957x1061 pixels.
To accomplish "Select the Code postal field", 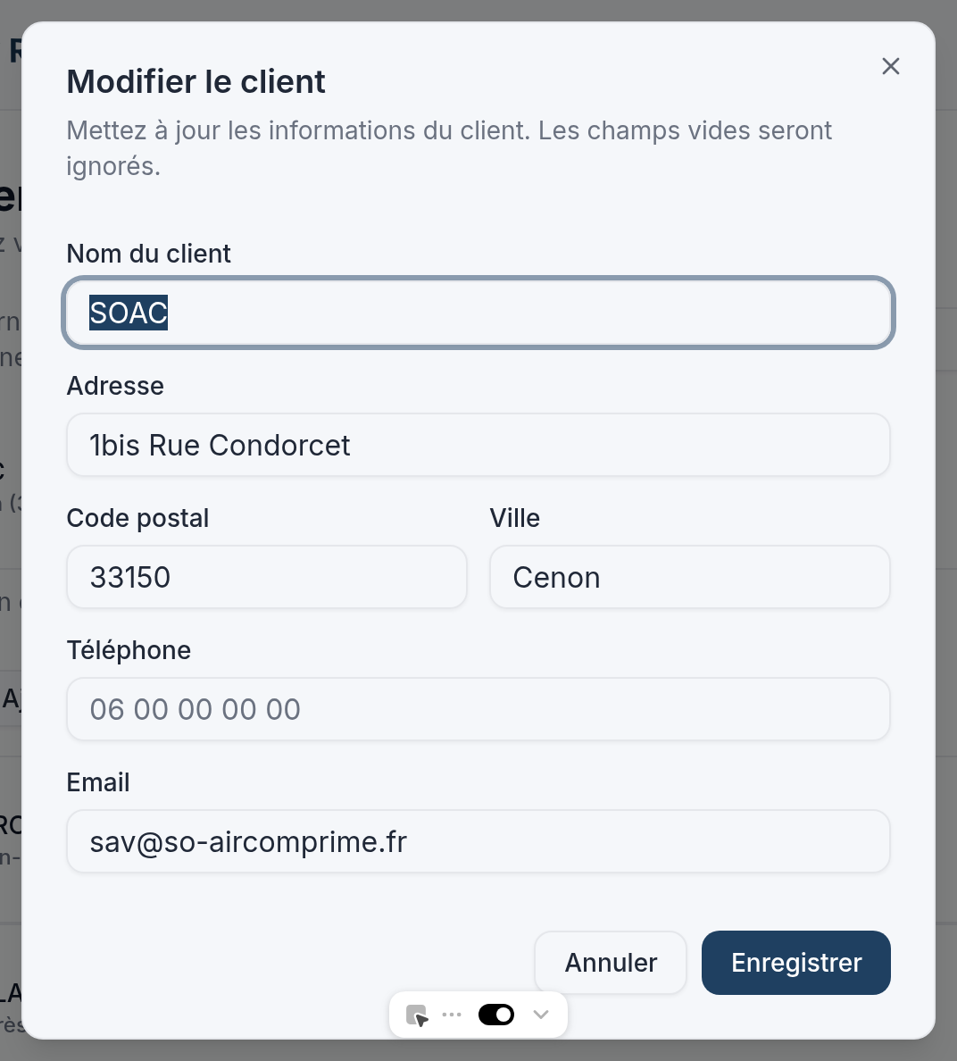I will (x=266, y=577).
